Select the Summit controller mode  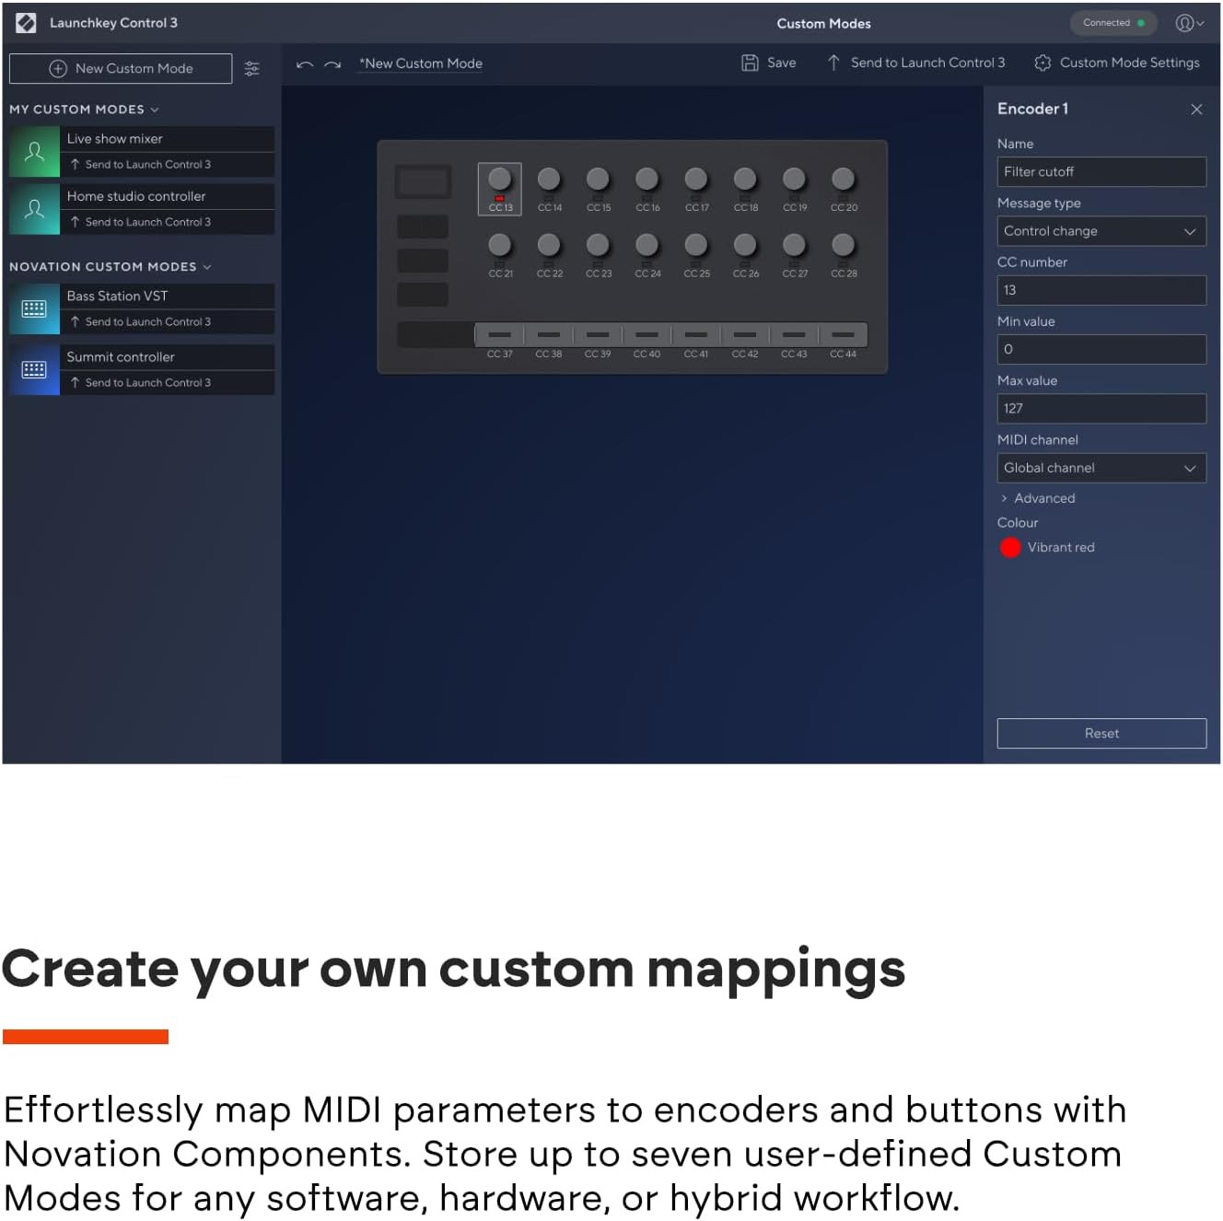(x=168, y=357)
